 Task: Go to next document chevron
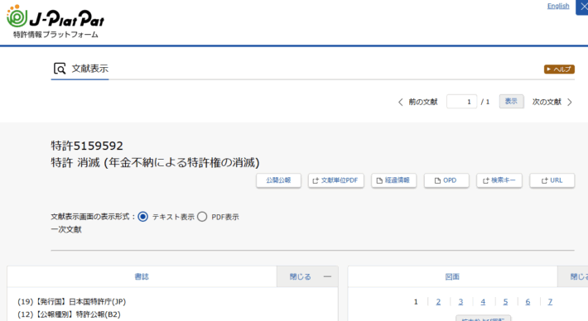570,102
